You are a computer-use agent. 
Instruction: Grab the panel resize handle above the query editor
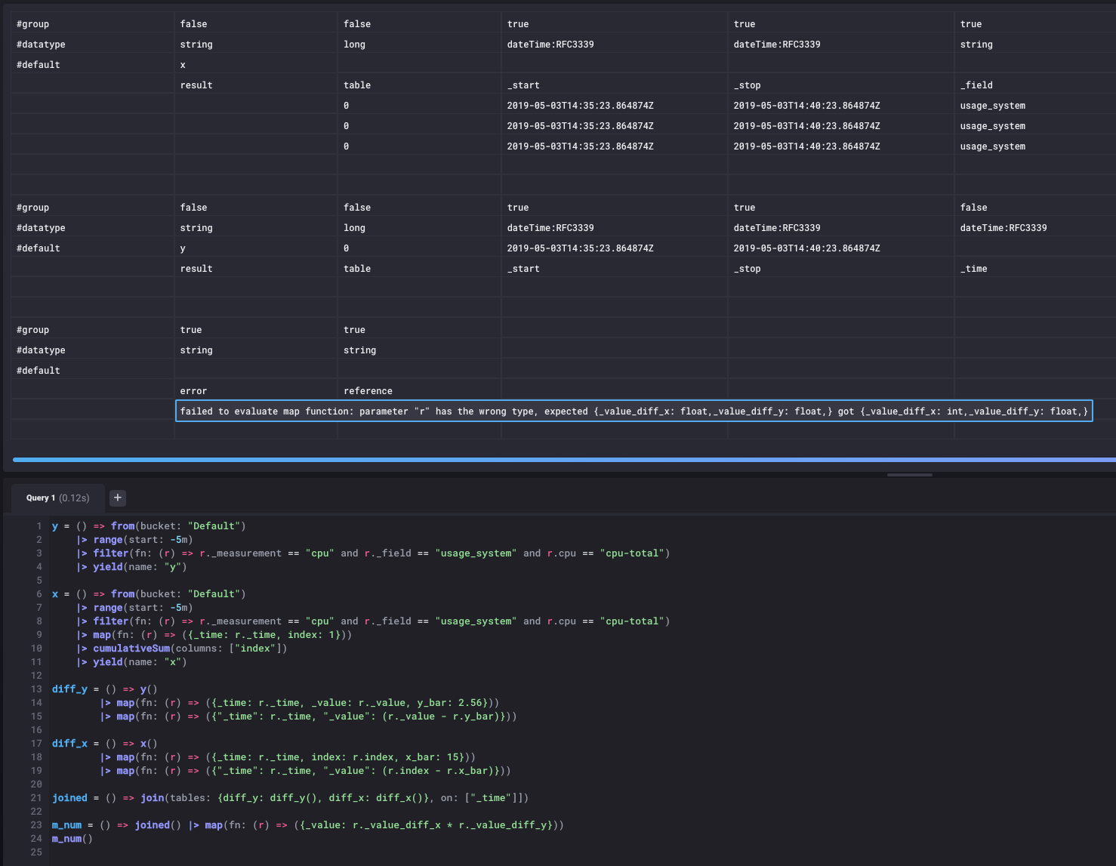click(x=910, y=475)
